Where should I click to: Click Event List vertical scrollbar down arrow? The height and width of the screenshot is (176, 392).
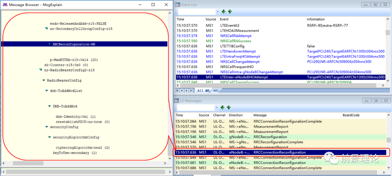coord(388,82)
